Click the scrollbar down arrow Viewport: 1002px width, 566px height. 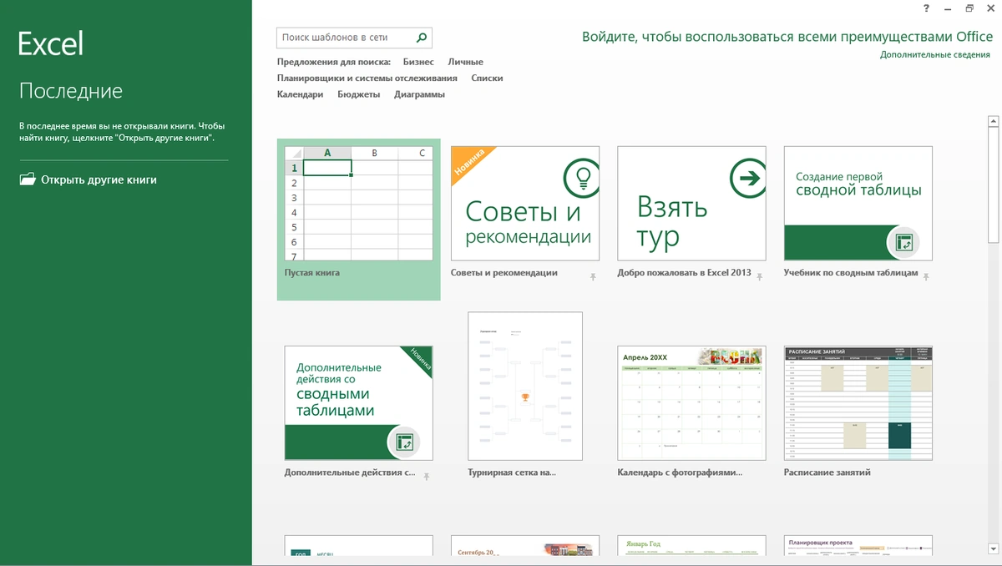[x=993, y=548]
